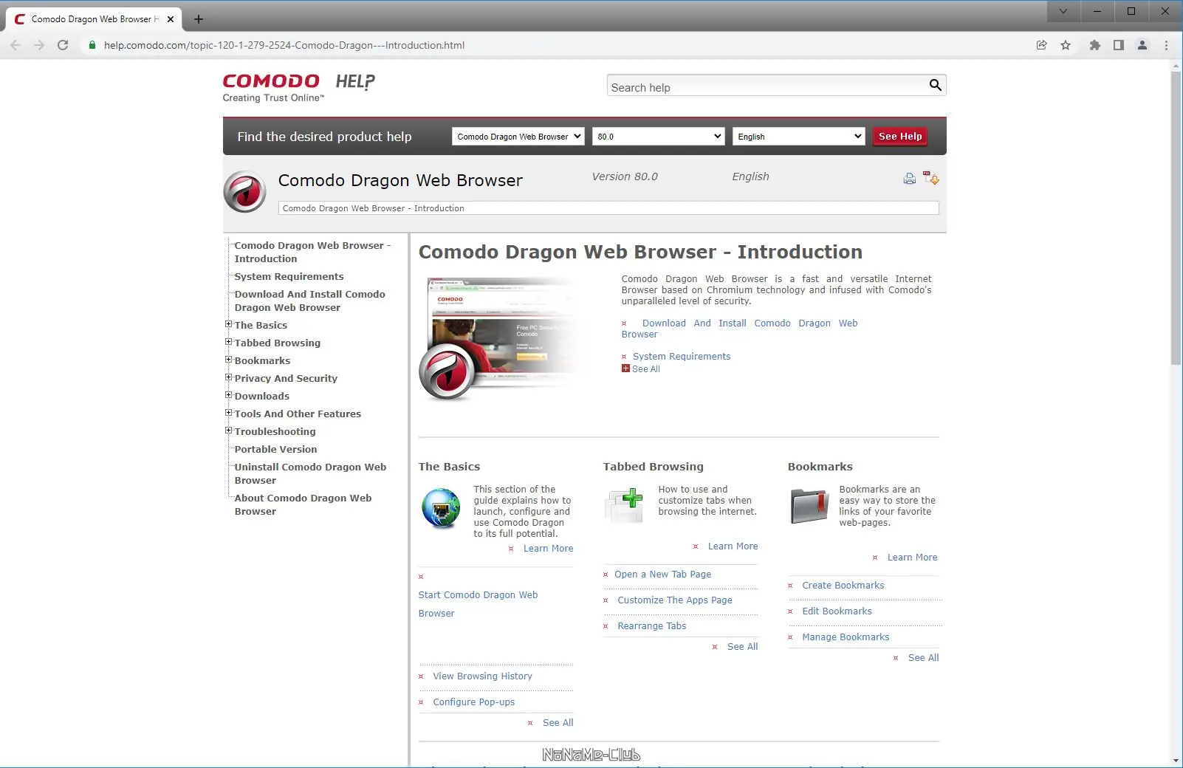This screenshot has width=1183, height=768.
Task: Click the scrollbar down arrow
Action: pyautogui.click(x=1176, y=761)
